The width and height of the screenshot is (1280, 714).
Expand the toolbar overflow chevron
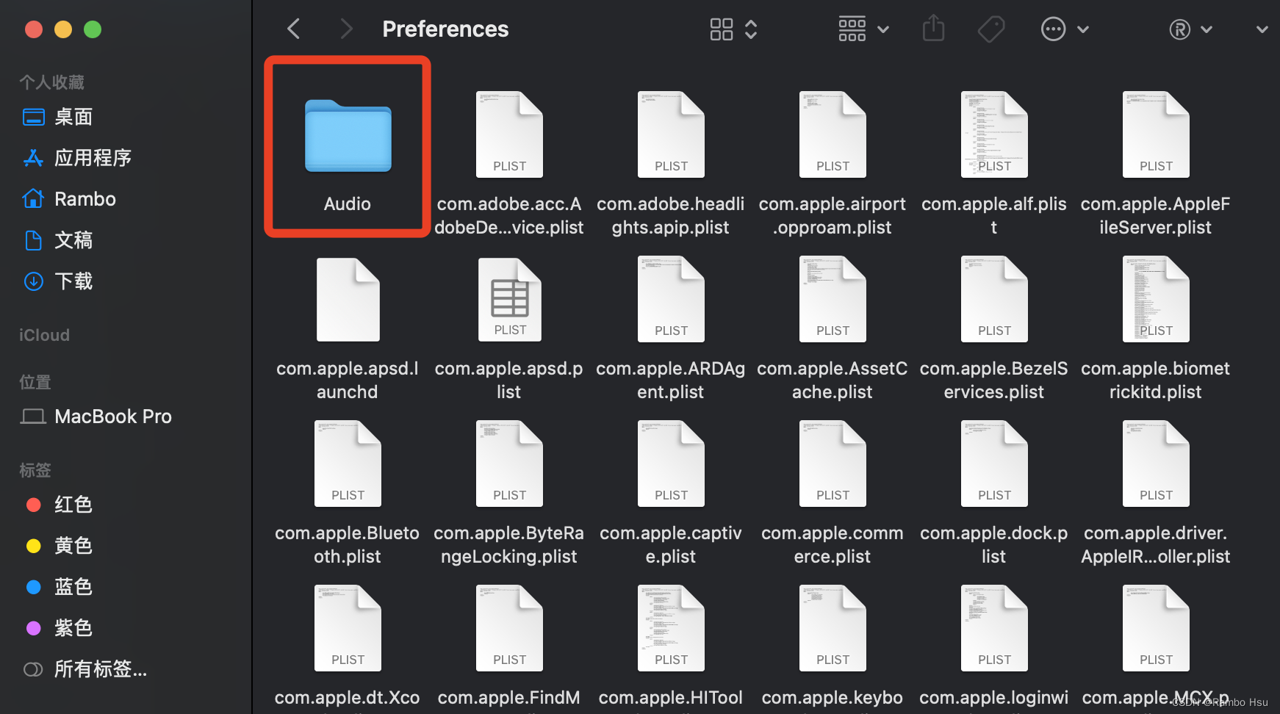pos(1262,29)
